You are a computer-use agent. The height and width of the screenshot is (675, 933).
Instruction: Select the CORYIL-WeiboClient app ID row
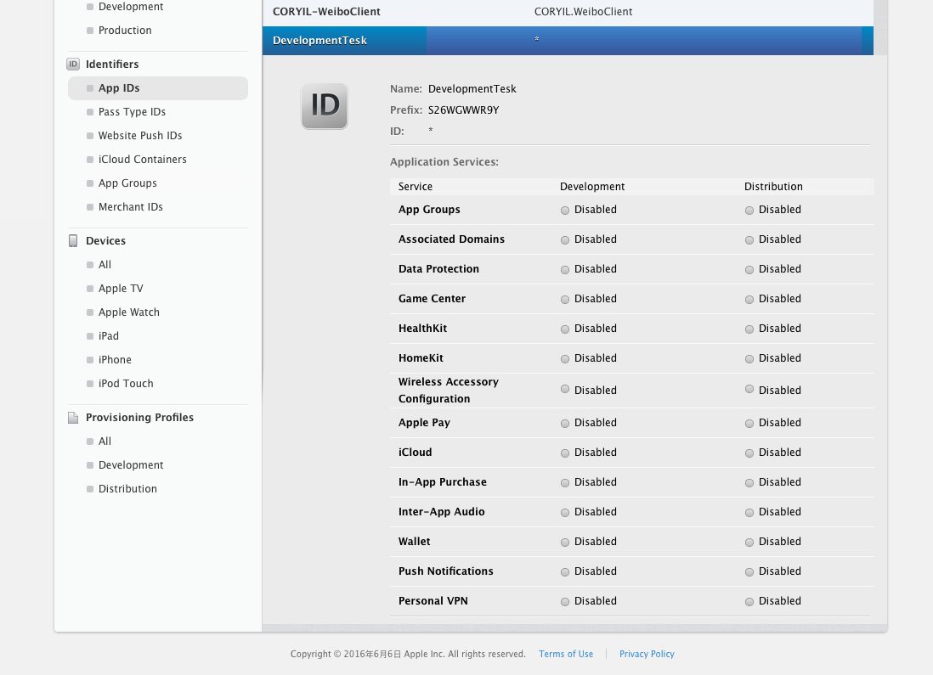pyautogui.click(x=568, y=12)
